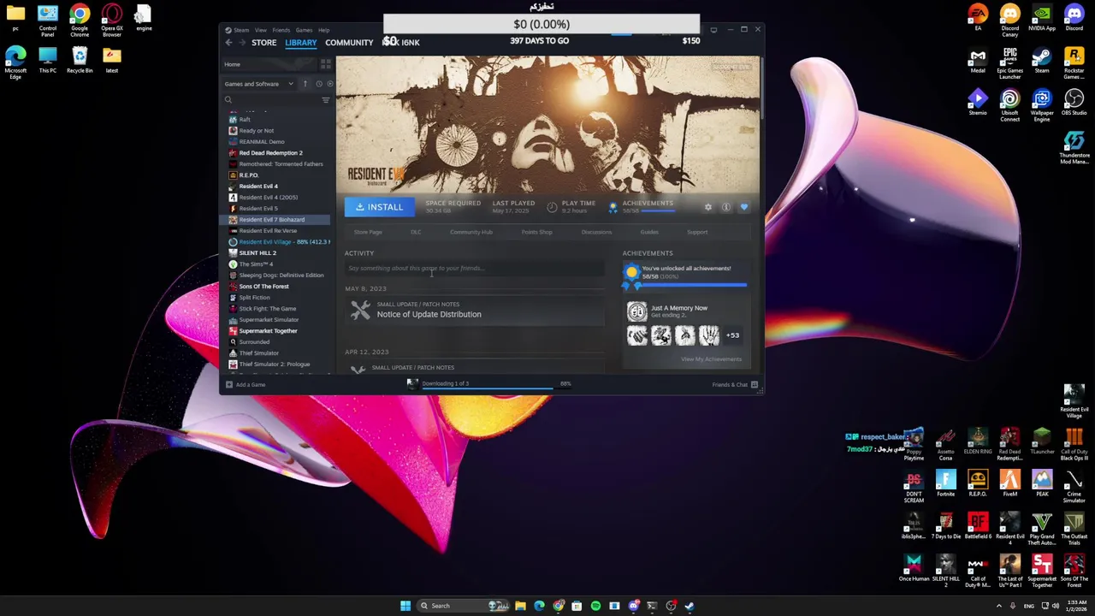The image size is (1095, 616).
Task: Open Friends & Chat
Action: (x=735, y=385)
